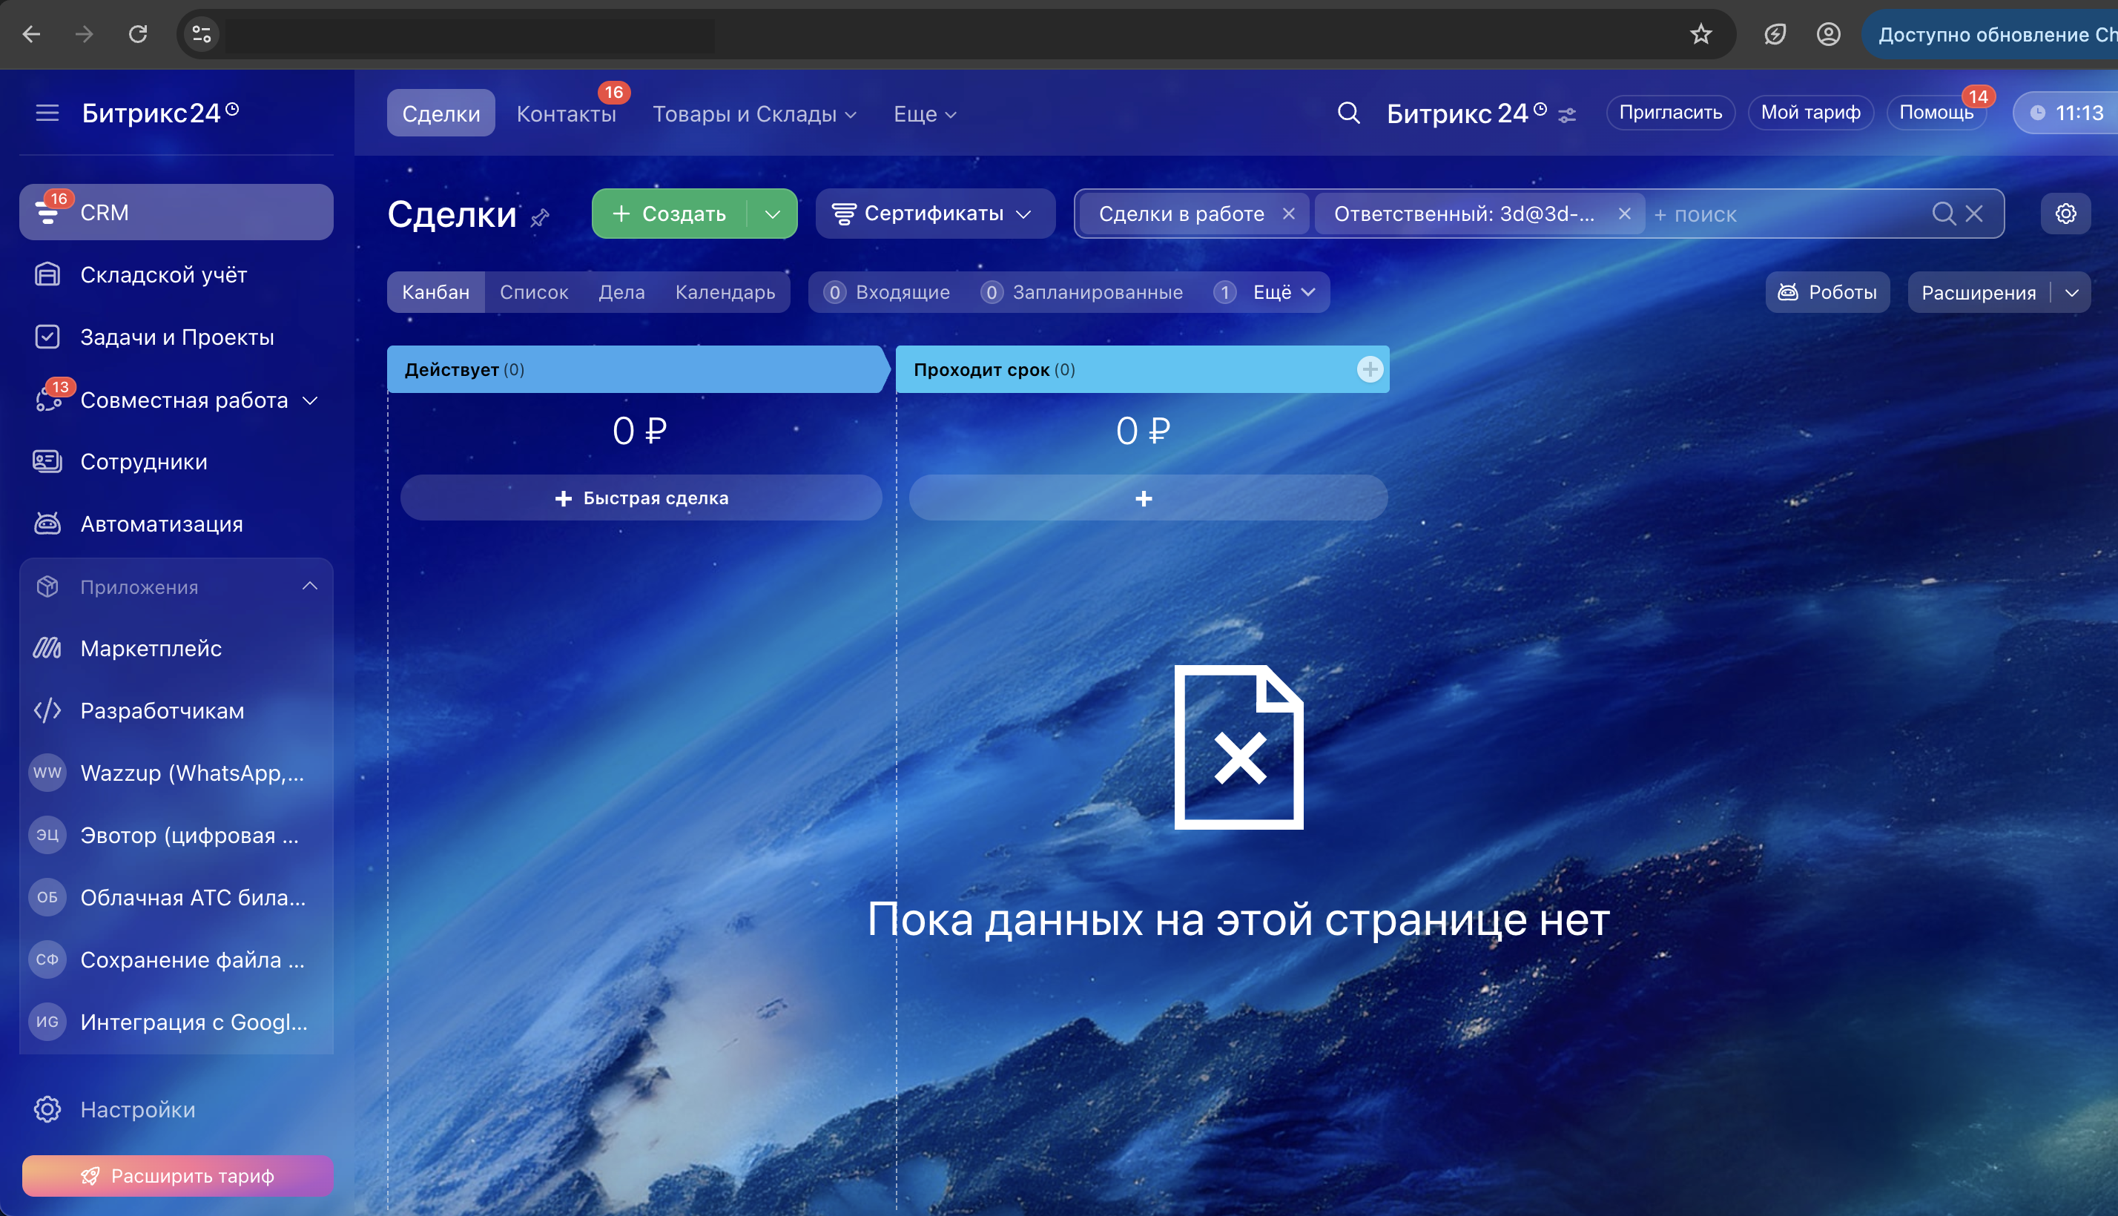Click the Действует stage header
The width and height of the screenshot is (2118, 1216).
click(638, 369)
